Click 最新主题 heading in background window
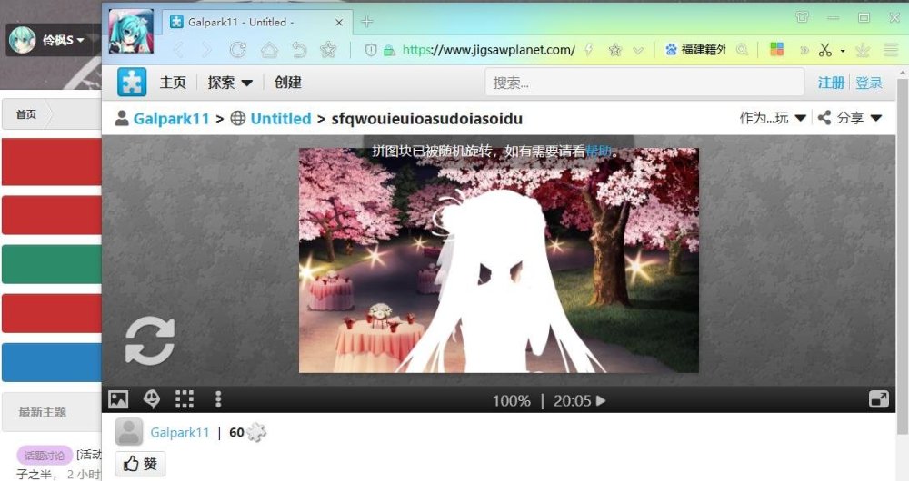Image resolution: width=909 pixels, height=481 pixels. pos(43,412)
